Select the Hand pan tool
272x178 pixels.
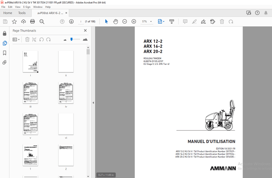tap(115, 21)
